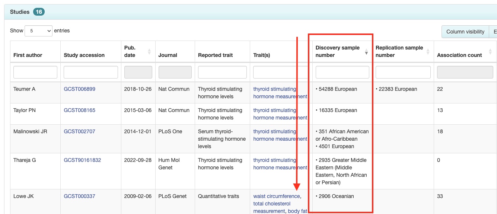Screen dimensions: 497x214
Task: Open study GCST006899
Action: tap(80, 89)
